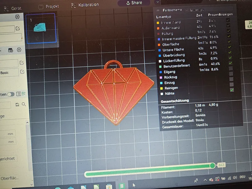Image resolution: width=252 pixels, height=189 pixels.
Task: Open filament settings gear icon
Action: click(x=19, y=50)
